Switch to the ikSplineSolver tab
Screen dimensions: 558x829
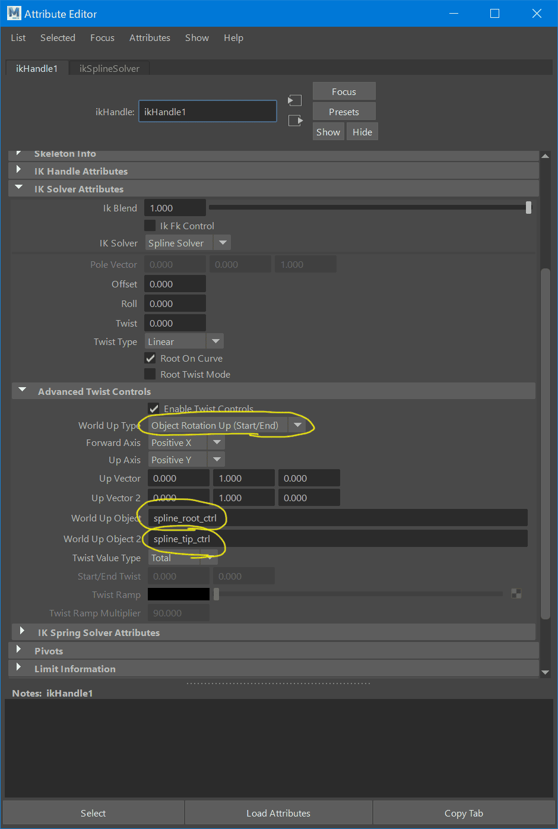(109, 68)
